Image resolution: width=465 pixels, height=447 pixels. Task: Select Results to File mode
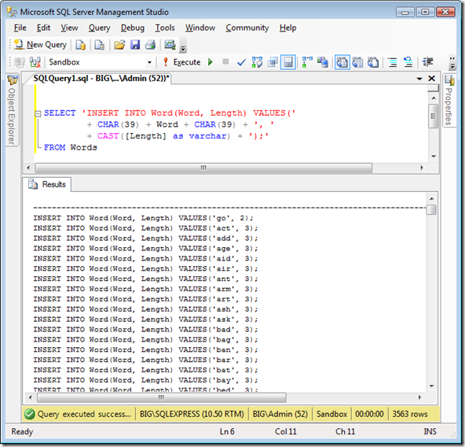[x=373, y=62]
